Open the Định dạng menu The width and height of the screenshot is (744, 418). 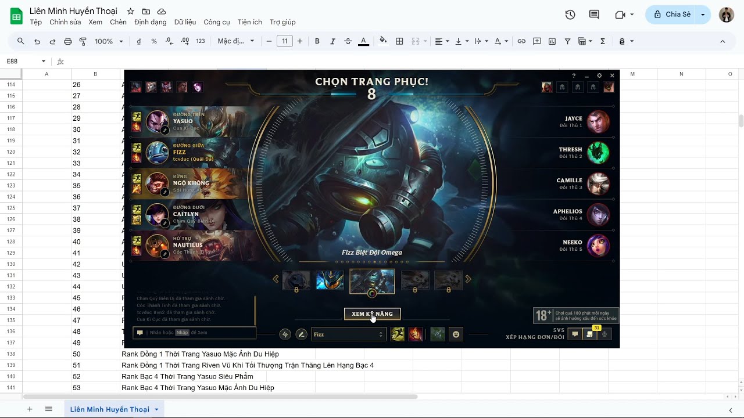(x=150, y=22)
